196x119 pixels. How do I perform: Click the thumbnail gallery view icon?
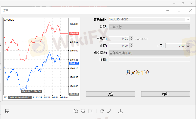click(7, 111)
